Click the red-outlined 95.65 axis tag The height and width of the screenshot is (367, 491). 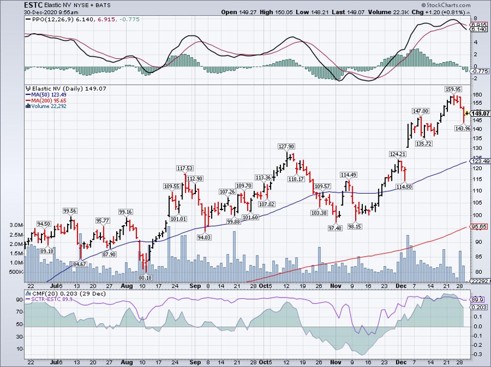(x=479, y=227)
